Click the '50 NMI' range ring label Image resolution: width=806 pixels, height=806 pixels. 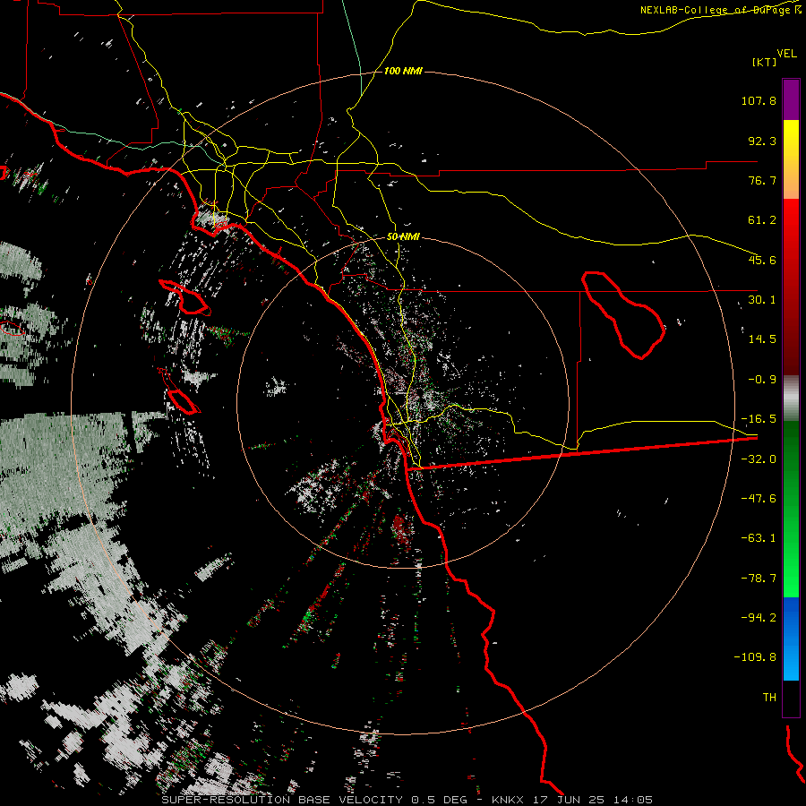pos(404,237)
